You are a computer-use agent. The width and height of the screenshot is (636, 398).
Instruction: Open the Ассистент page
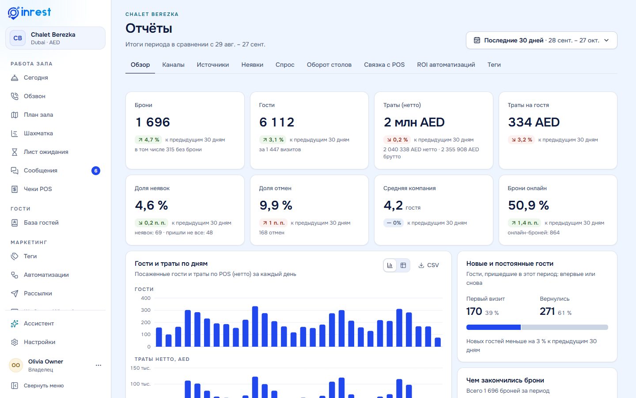pos(56,324)
